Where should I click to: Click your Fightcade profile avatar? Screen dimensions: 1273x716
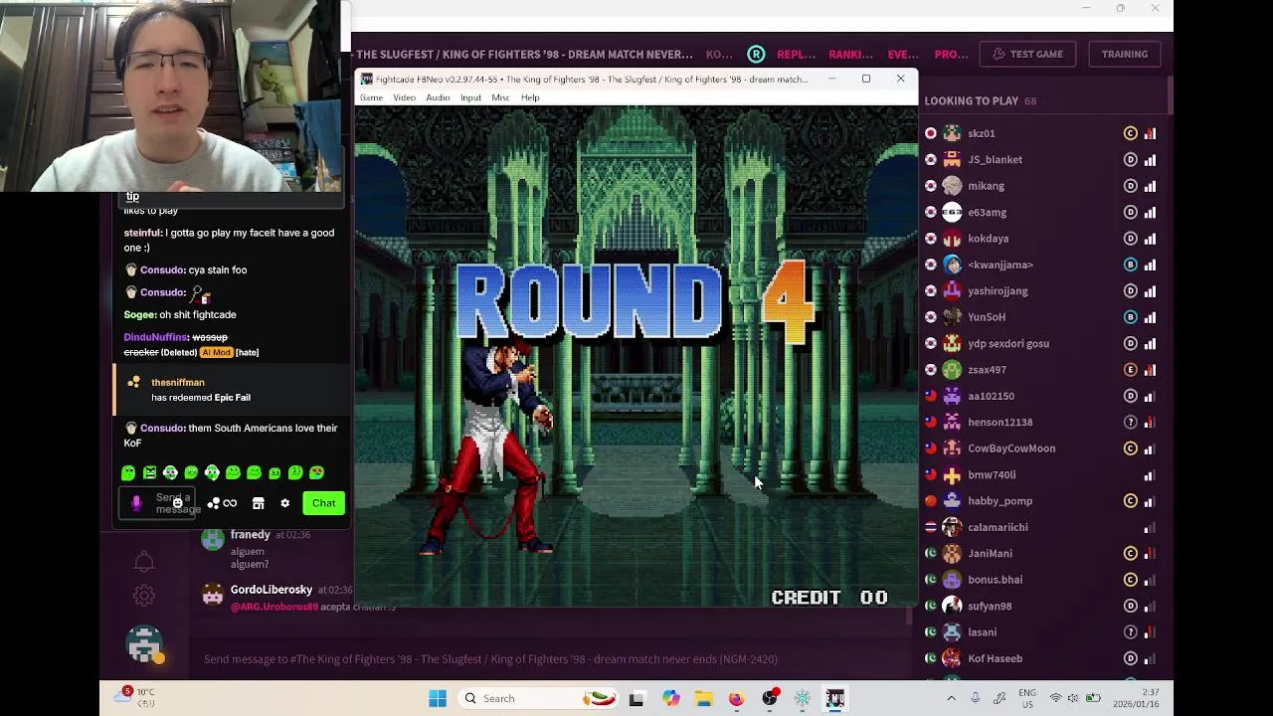point(144,644)
